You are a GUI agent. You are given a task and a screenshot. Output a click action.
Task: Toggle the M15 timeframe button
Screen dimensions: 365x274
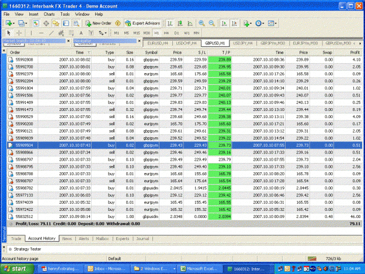pyautogui.click(x=137, y=33)
